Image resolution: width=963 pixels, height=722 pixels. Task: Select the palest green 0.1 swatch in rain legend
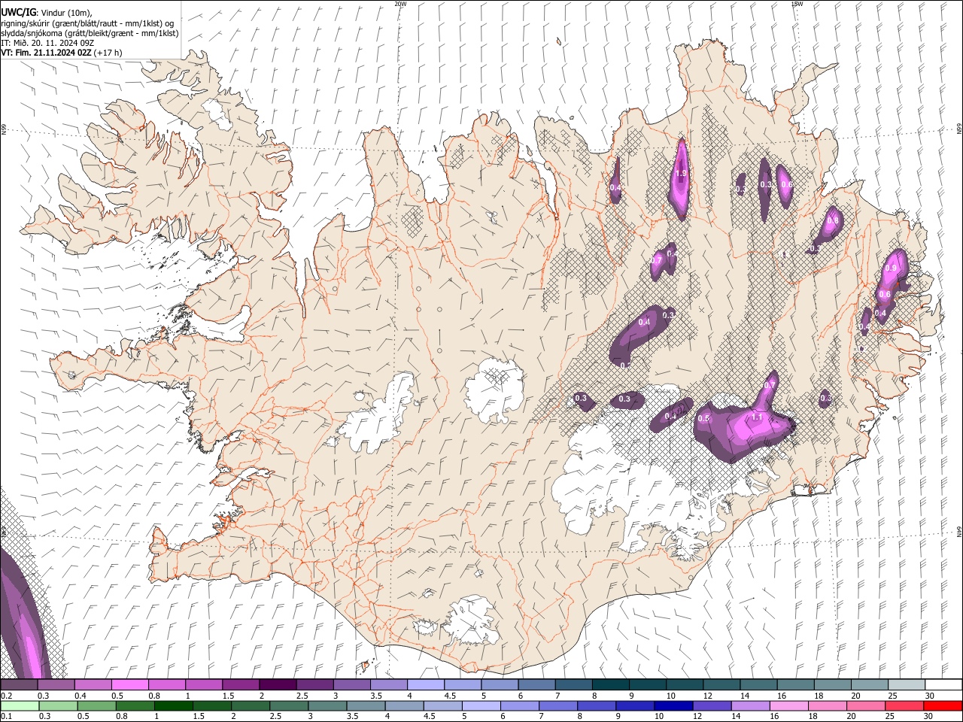[20, 706]
